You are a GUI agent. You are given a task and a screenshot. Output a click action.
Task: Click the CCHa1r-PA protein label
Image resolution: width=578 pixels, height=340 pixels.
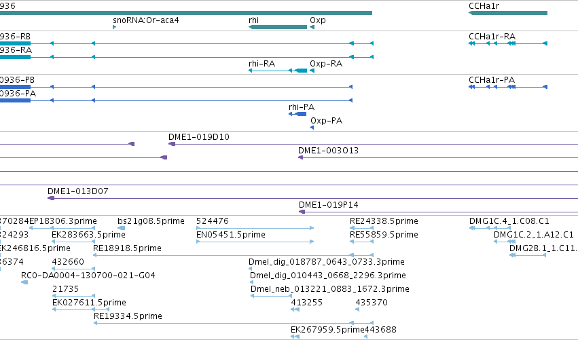coord(492,80)
